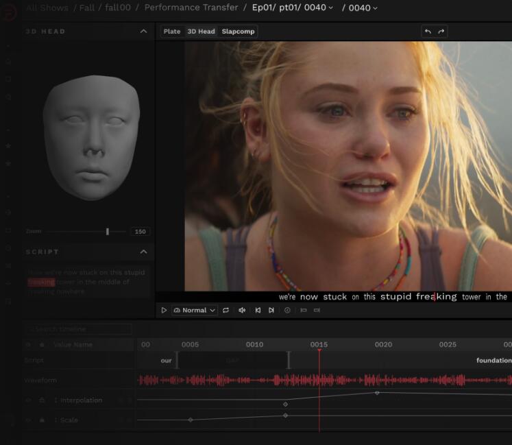Viewport: 512px width, 445px height.
Task: Toggle visibility eye on Interpolation row
Action: (x=29, y=400)
